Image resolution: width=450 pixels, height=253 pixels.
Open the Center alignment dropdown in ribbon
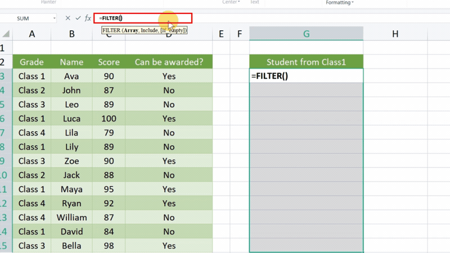[231, 2]
